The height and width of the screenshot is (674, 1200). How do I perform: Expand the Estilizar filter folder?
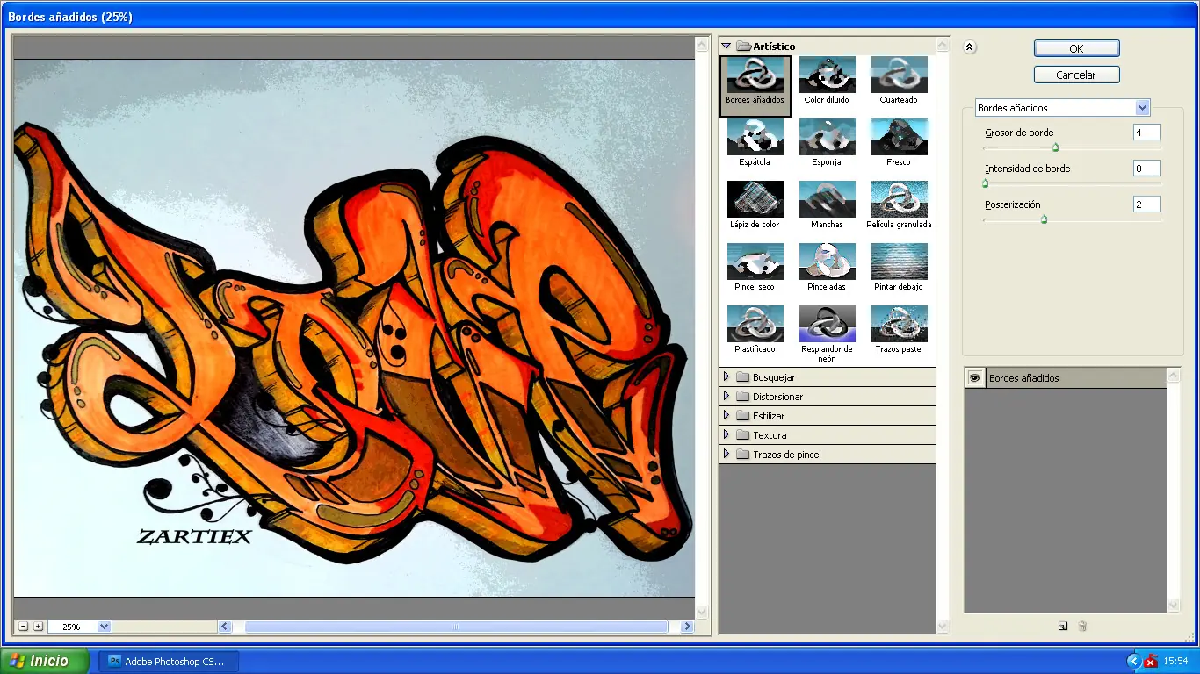pyautogui.click(x=727, y=416)
